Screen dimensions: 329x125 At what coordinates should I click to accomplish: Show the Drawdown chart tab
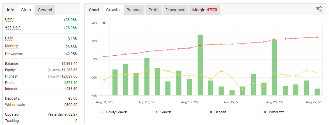(175, 10)
